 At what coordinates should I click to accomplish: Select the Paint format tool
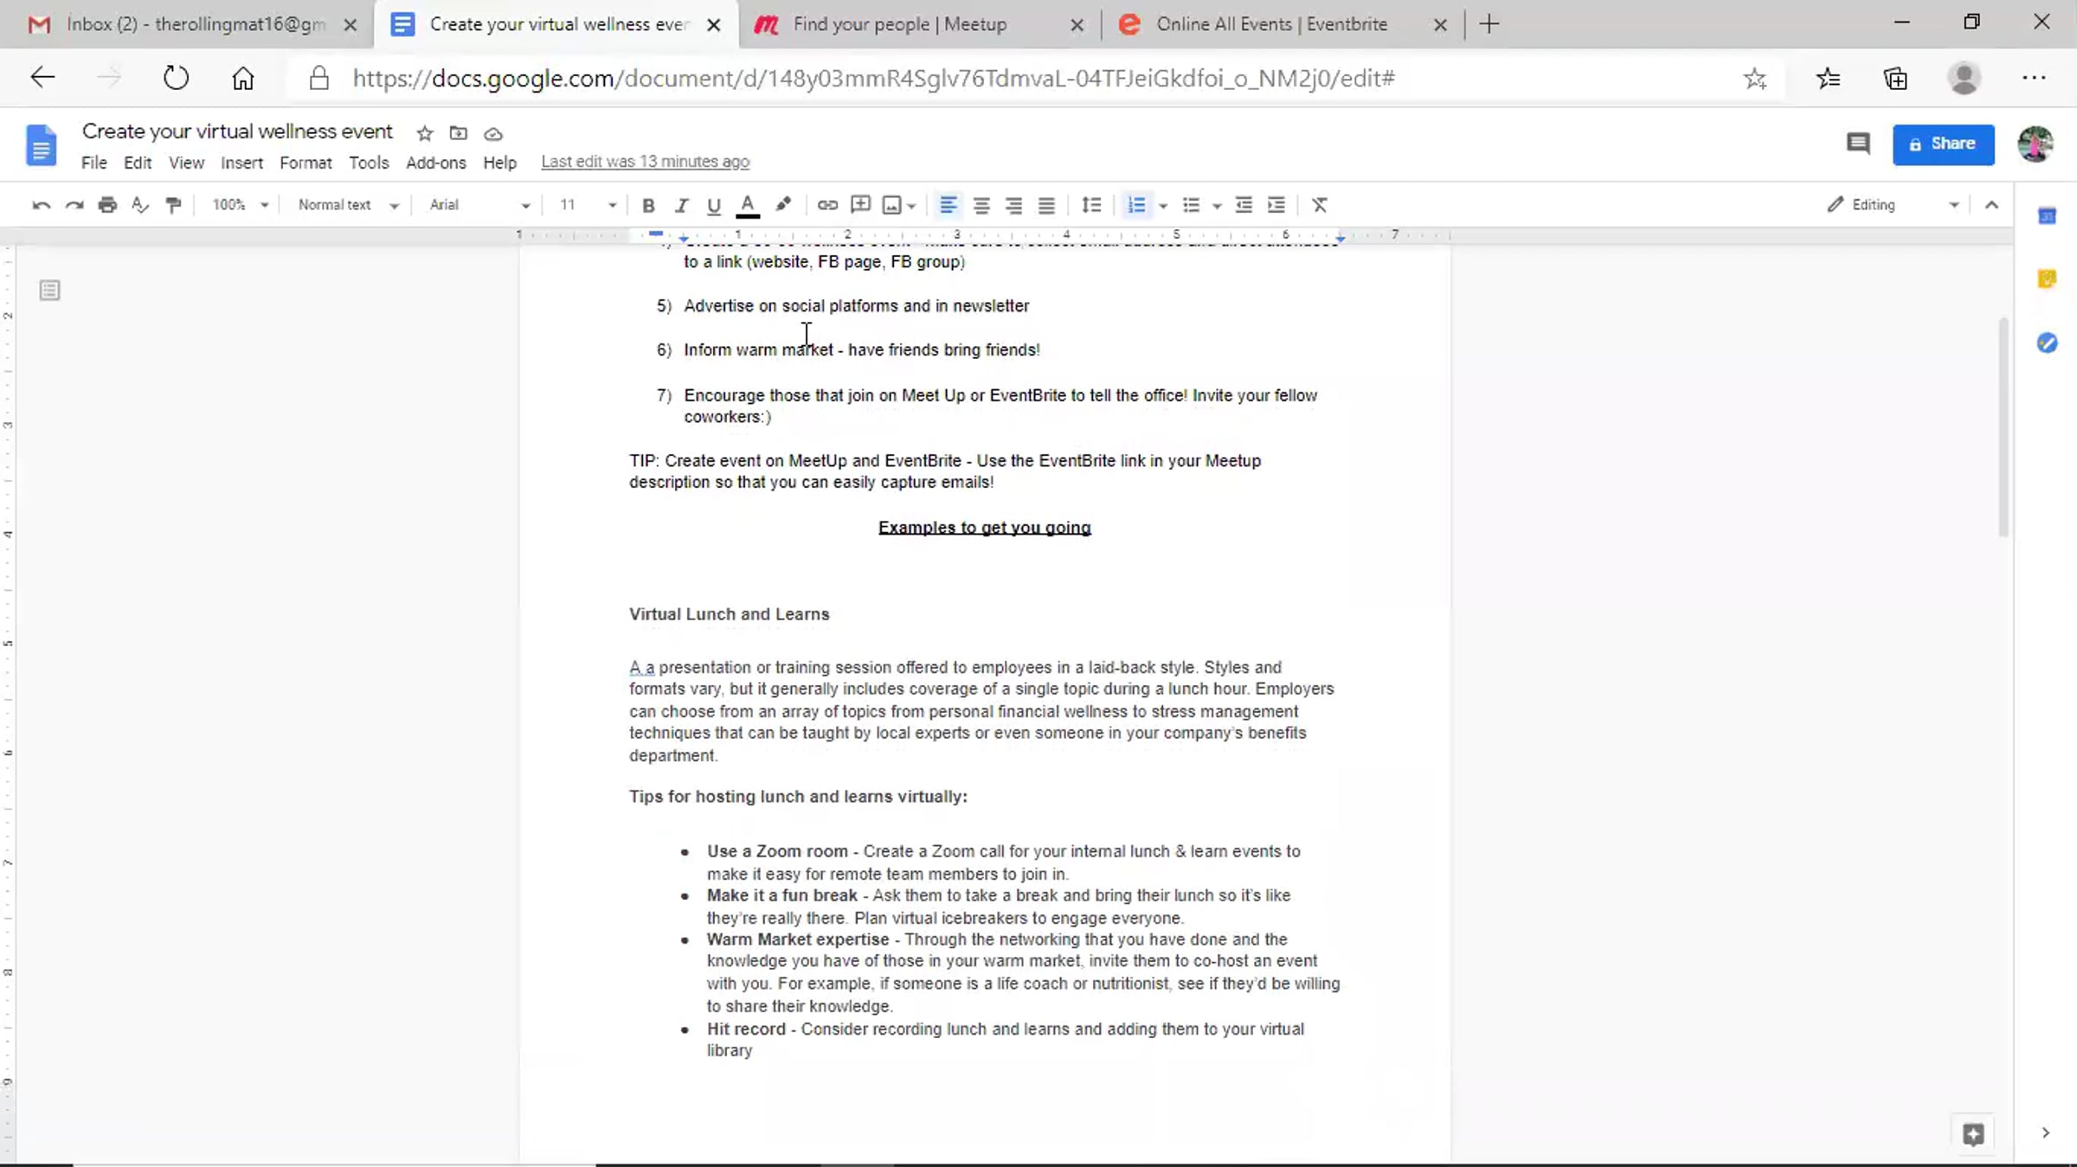pos(173,205)
